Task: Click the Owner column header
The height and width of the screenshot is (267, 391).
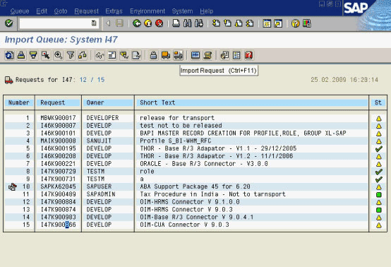Action: 108,102
